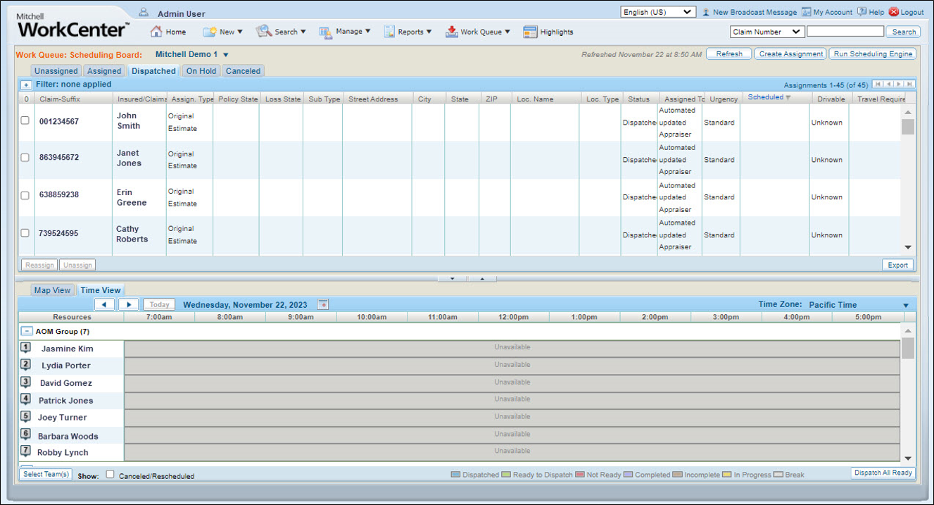
Task: Go to previous day with left arrow
Action: click(104, 305)
